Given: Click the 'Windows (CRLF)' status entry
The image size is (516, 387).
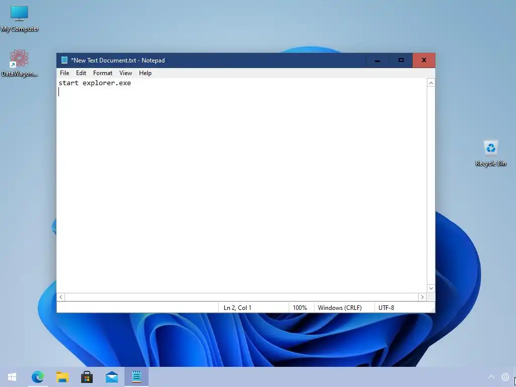Looking at the screenshot, I should pos(340,308).
